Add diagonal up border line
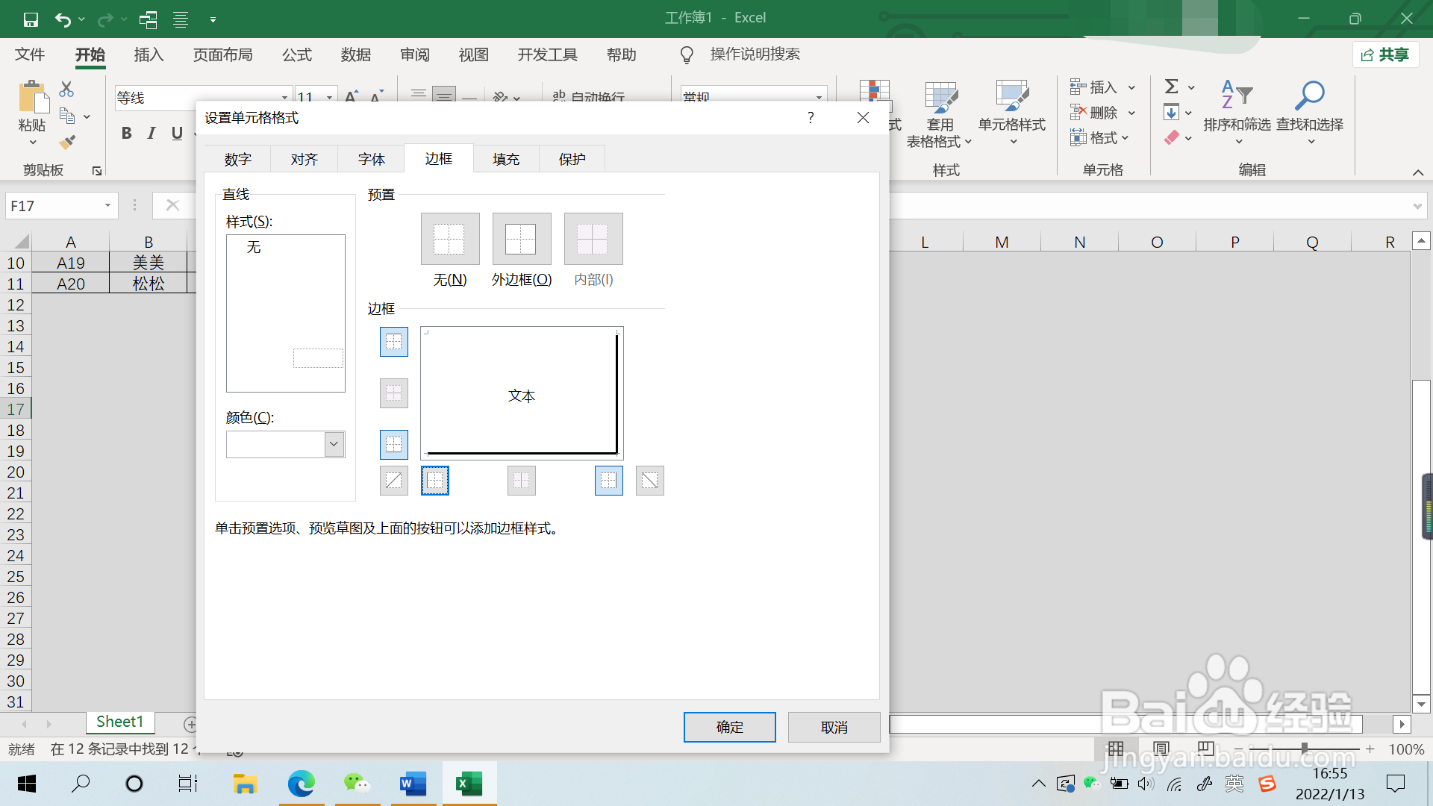The height and width of the screenshot is (806, 1433). point(393,481)
